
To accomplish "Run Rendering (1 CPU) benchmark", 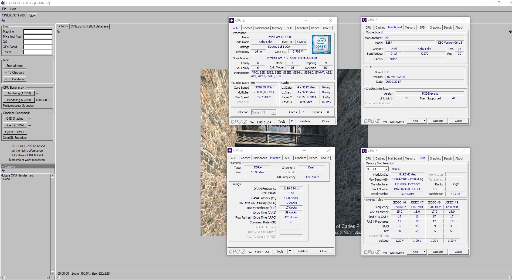I will point(19,93).
